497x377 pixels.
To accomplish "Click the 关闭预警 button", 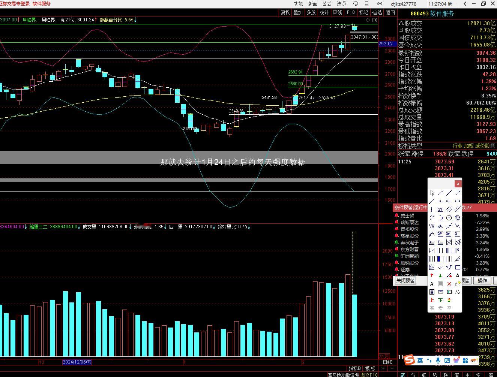I will click(405, 280).
